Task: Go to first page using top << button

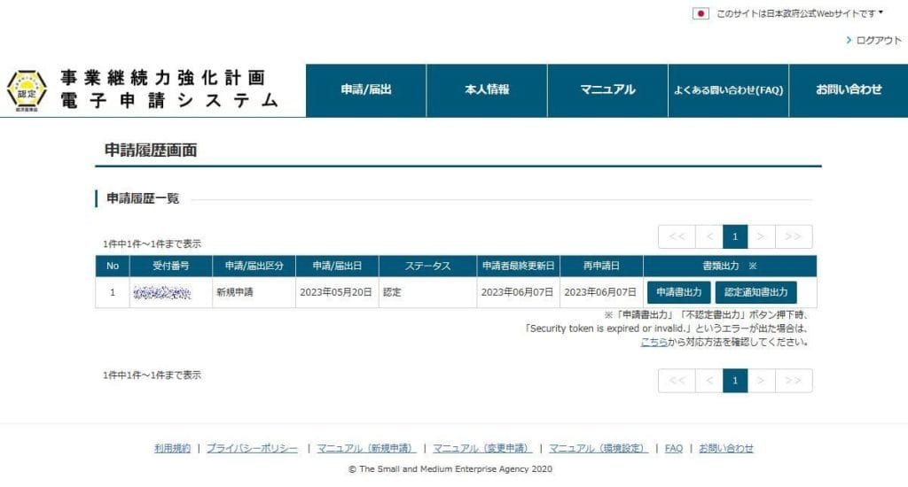Action: pyautogui.click(x=677, y=236)
